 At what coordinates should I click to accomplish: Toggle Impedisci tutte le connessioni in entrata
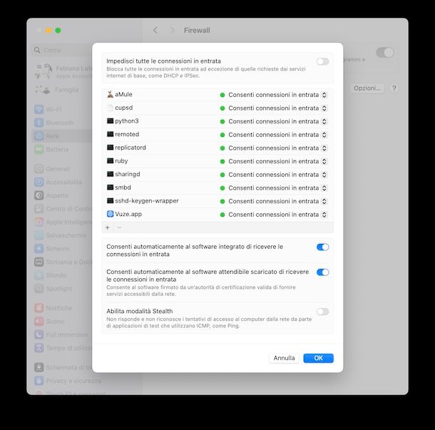[x=322, y=61]
